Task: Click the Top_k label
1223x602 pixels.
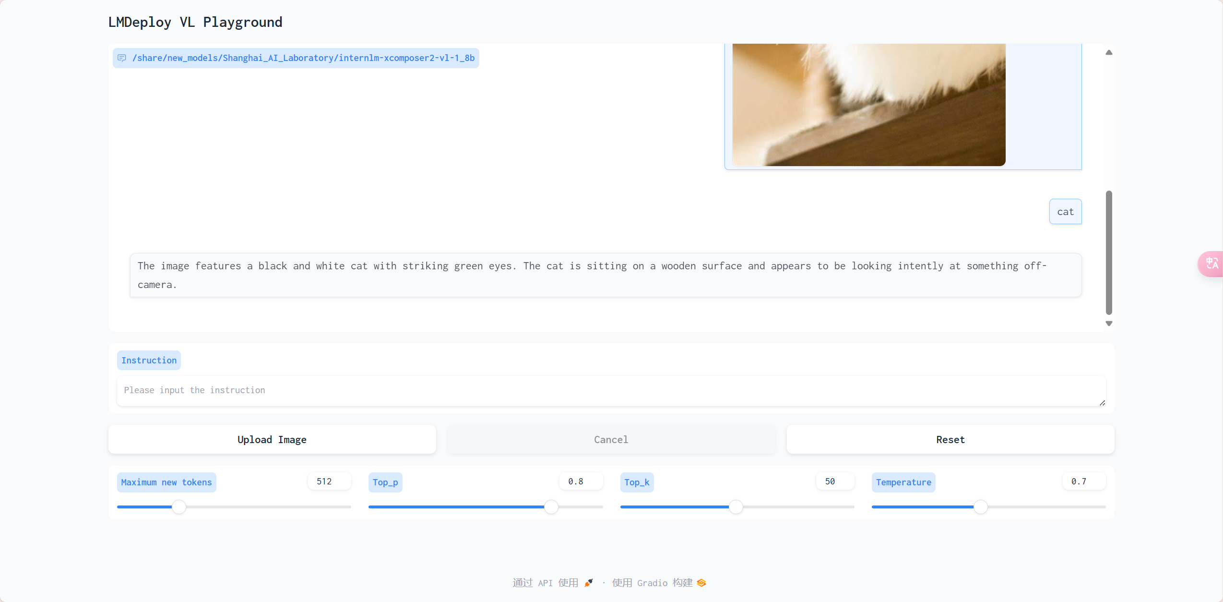Action: click(637, 482)
